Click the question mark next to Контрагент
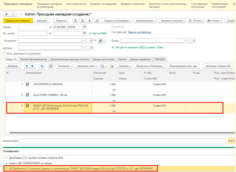The image size is (236, 172). click(95, 41)
